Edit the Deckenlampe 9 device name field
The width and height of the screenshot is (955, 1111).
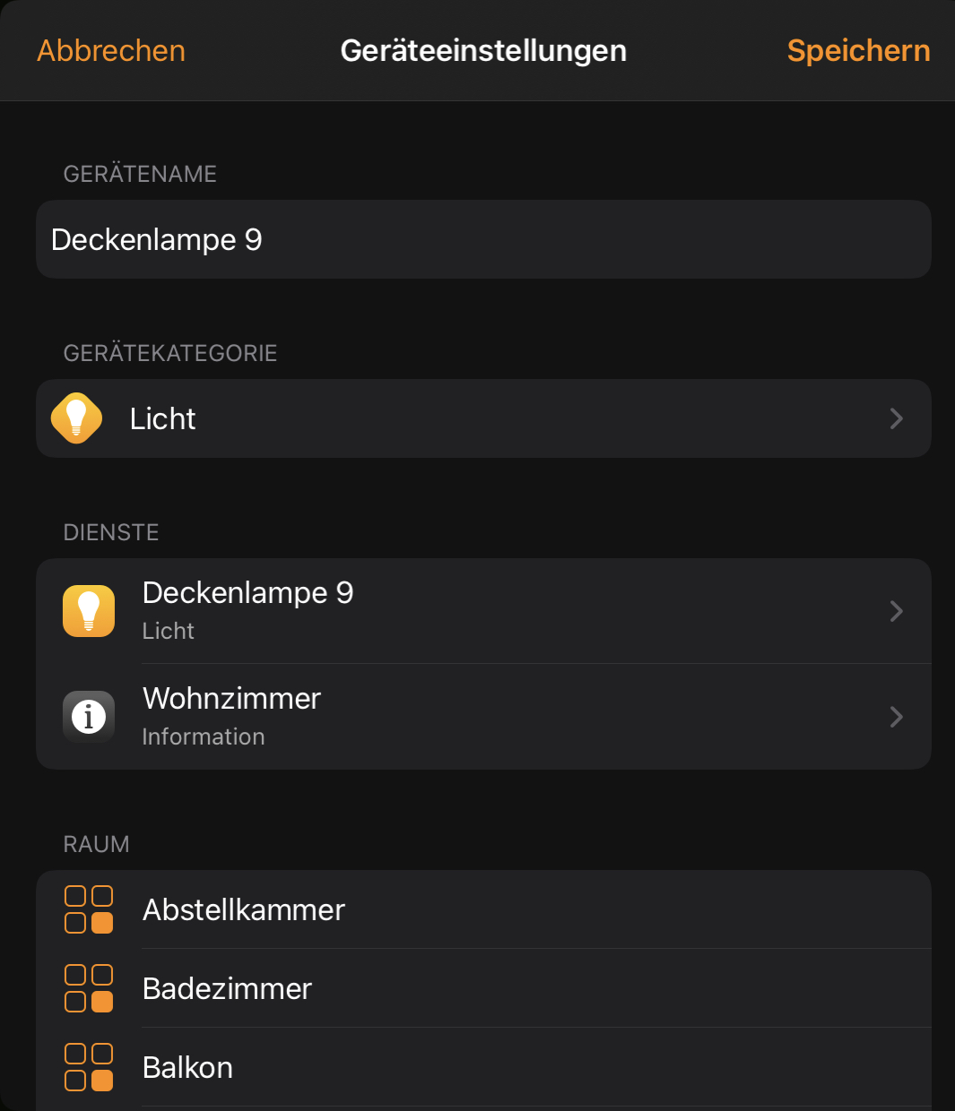click(x=484, y=239)
